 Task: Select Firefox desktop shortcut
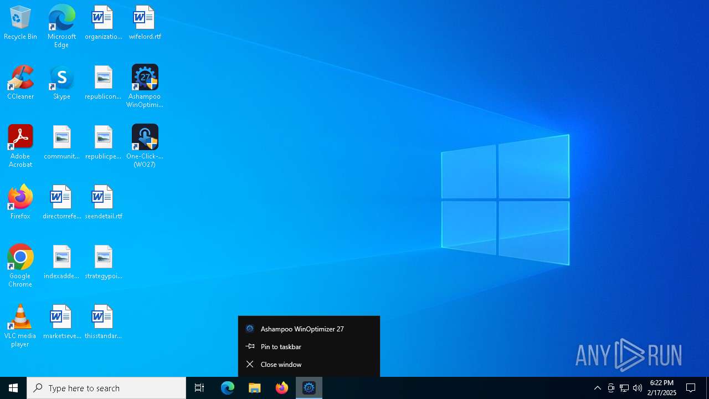tap(20, 202)
